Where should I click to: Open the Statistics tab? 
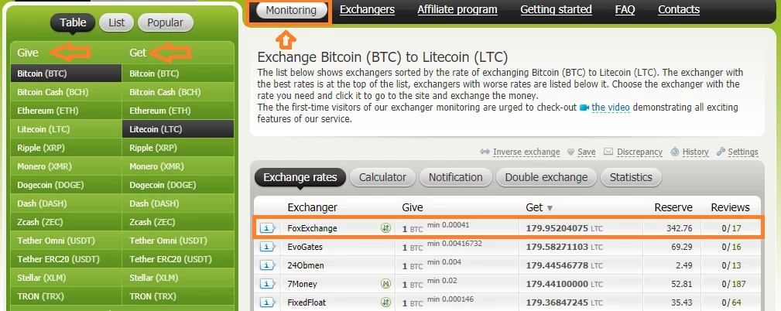point(631,177)
